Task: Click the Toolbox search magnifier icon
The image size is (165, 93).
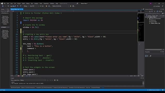Action: click(8, 11)
